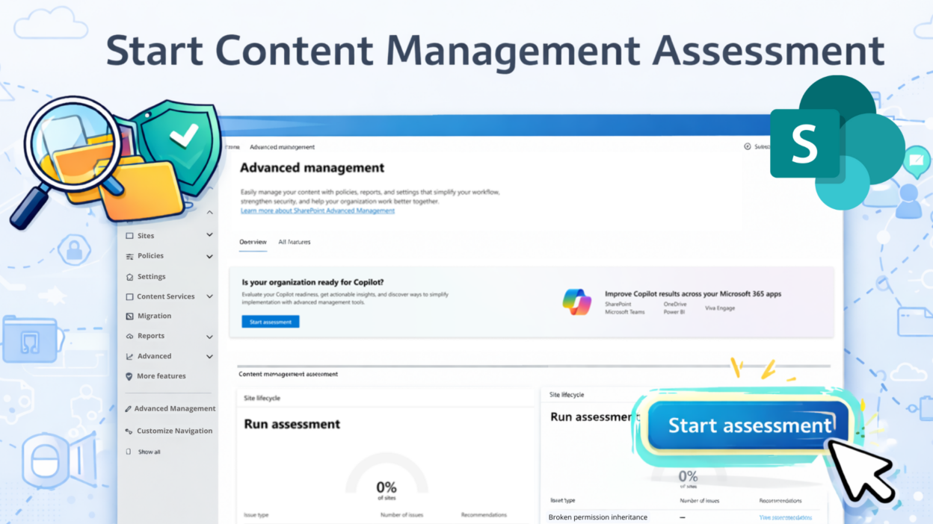Image resolution: width=933 pixels, height=524 pixels.
Task: Open Settings via its gear icon
Action: tap(129, 277)
